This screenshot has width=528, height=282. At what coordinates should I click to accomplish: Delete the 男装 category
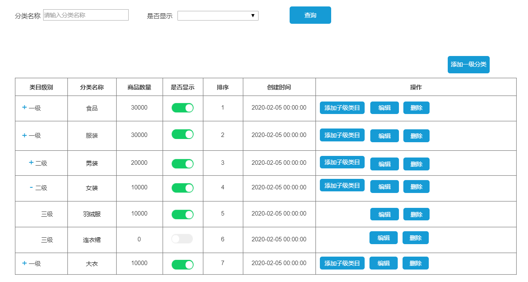tap(416, 164)
